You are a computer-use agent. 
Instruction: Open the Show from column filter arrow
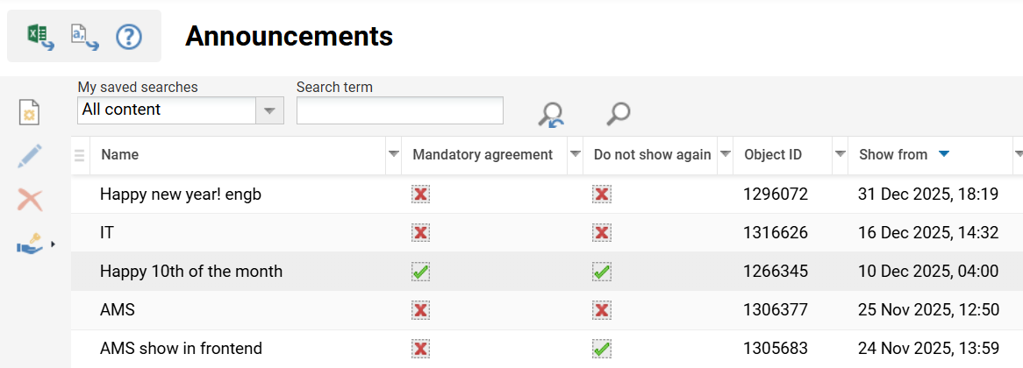[1019, 154]
